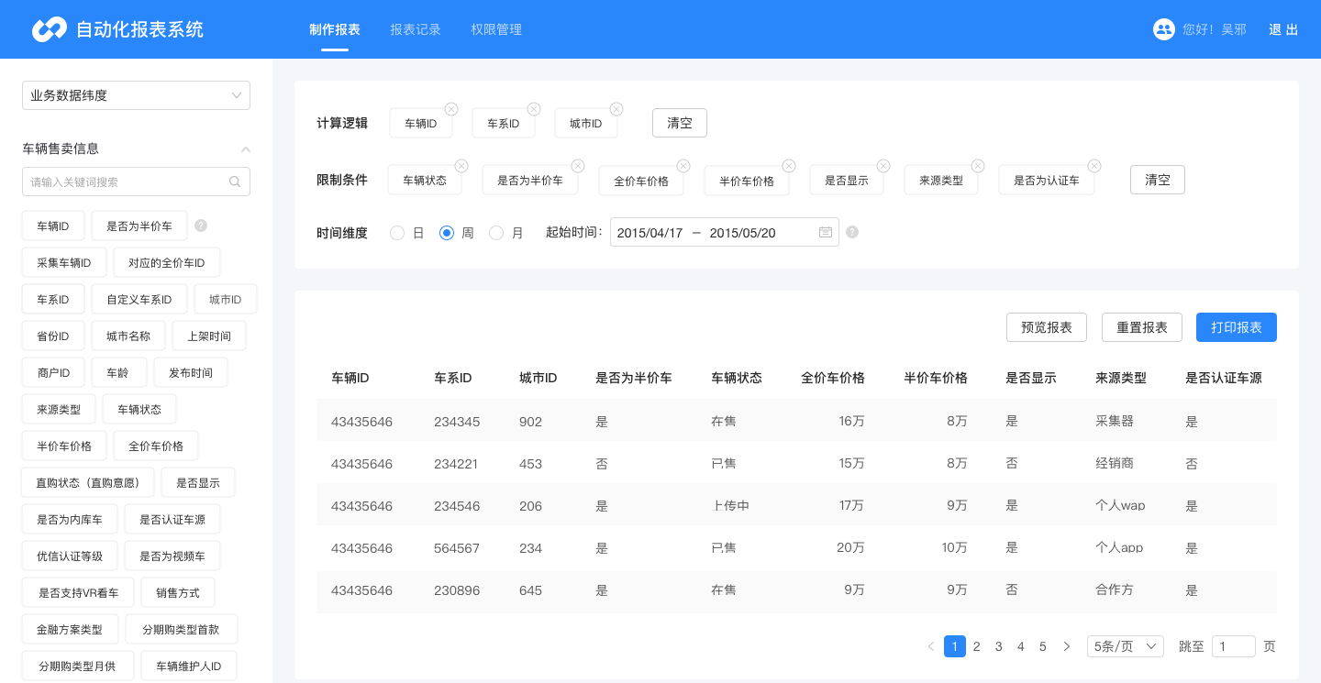Go to next page arrow
Viewport: 1321px width, 683px height.
[1066, 646]
